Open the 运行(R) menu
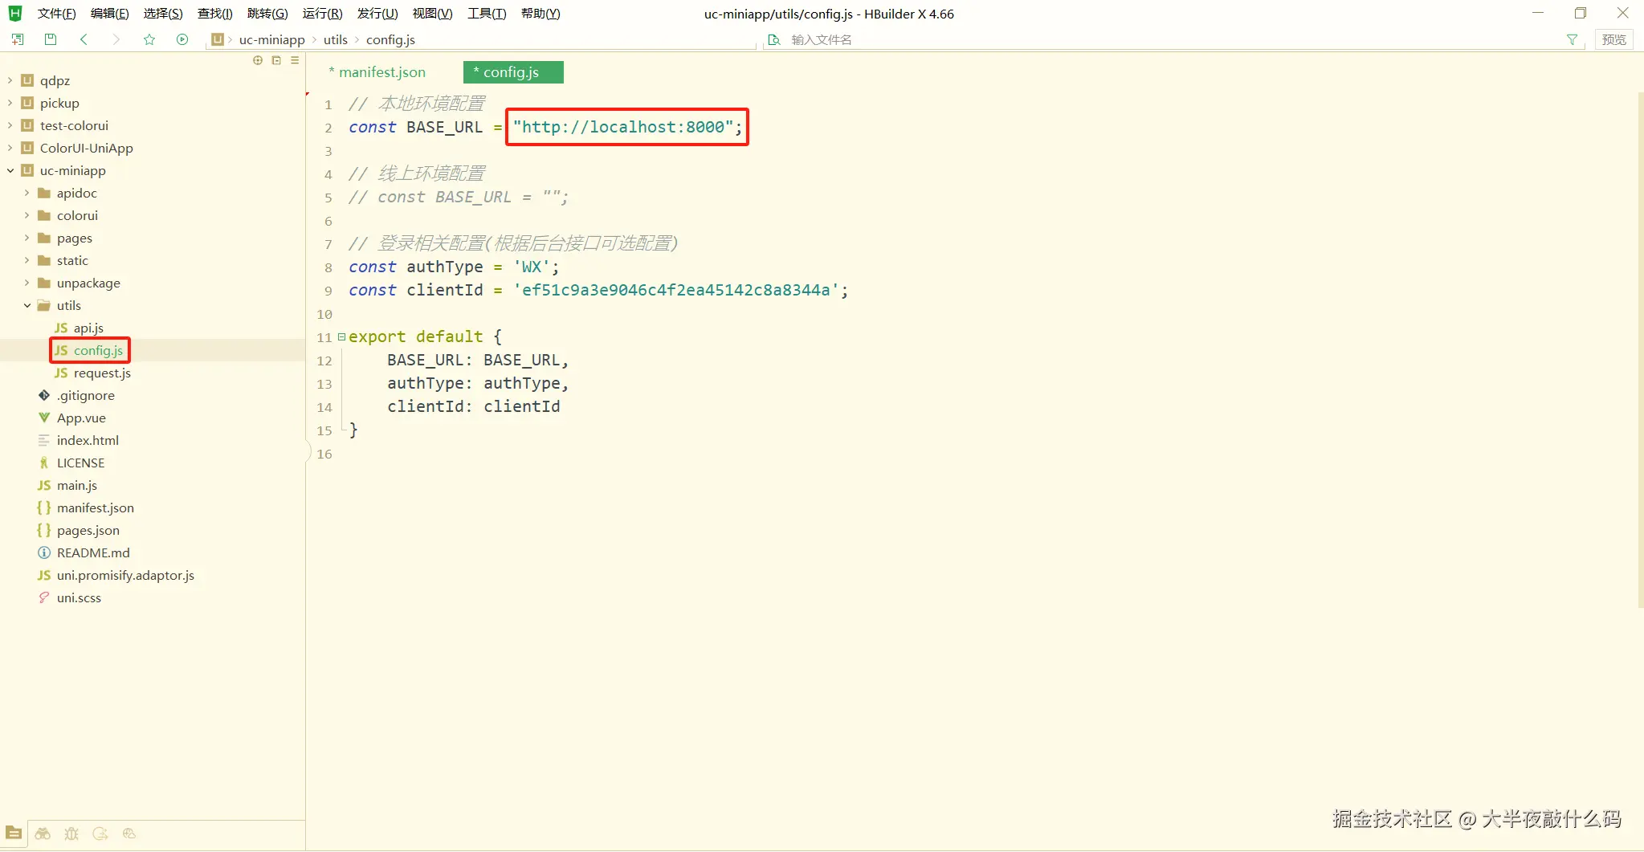Image resolution: width=1644 pixels, height=852 pixels. tap(322, 14)
